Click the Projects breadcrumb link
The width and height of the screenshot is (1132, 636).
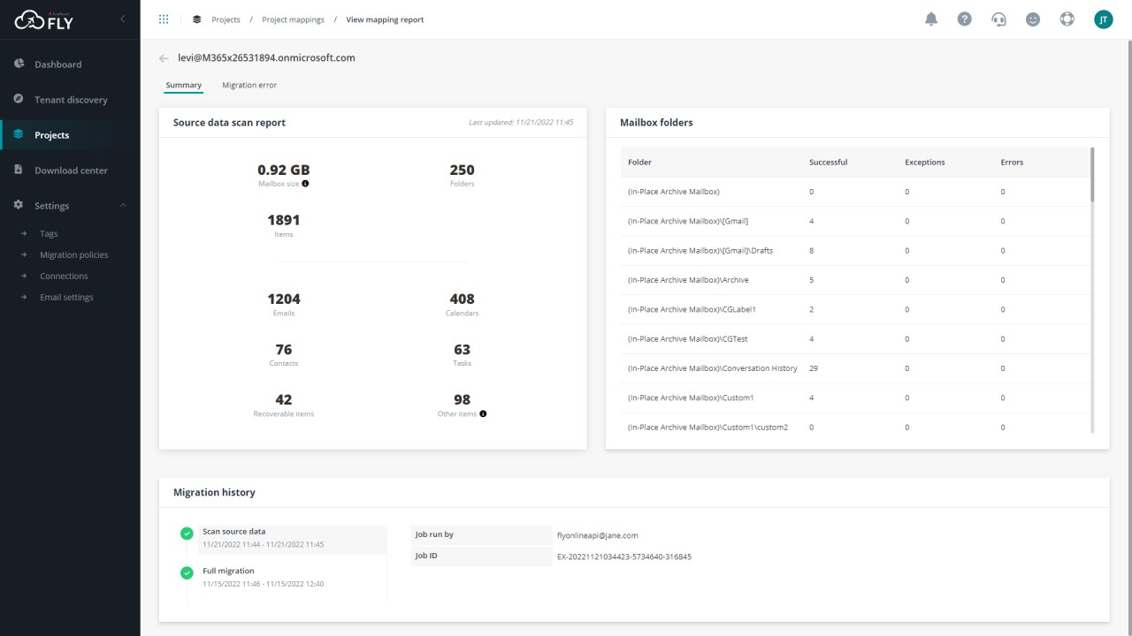226,19
